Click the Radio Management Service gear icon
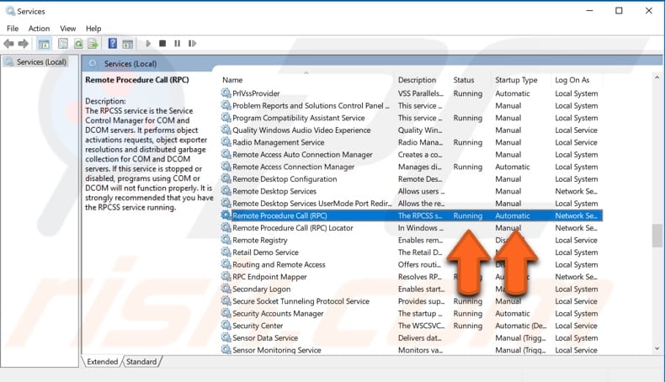 click(x=226, y=142)
